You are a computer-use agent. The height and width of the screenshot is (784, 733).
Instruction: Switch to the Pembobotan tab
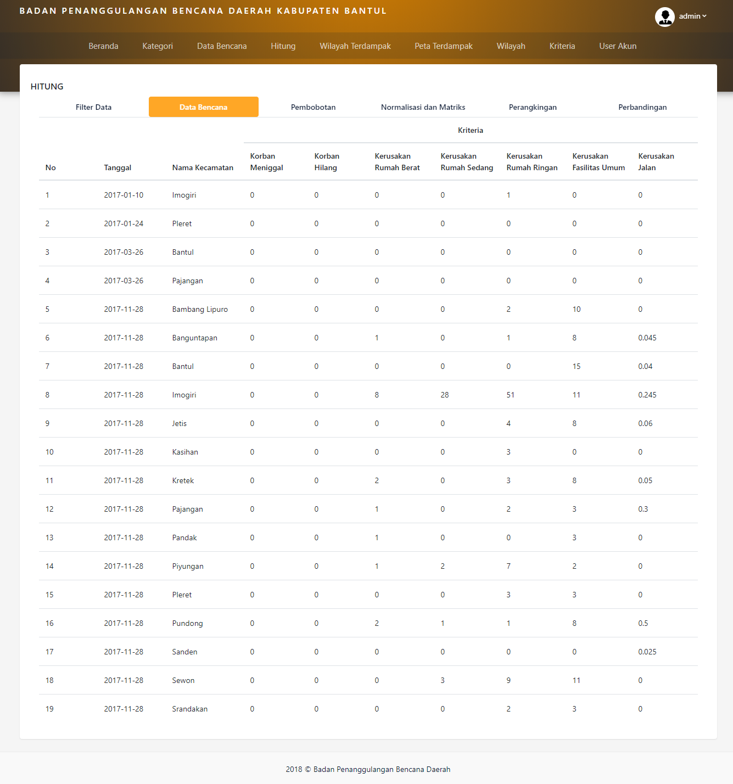coord(313,107)
